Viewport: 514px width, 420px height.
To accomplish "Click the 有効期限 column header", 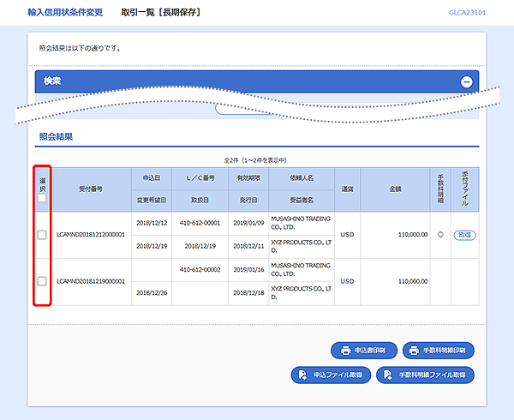I will pyautogui.click(x=248, y=178).
